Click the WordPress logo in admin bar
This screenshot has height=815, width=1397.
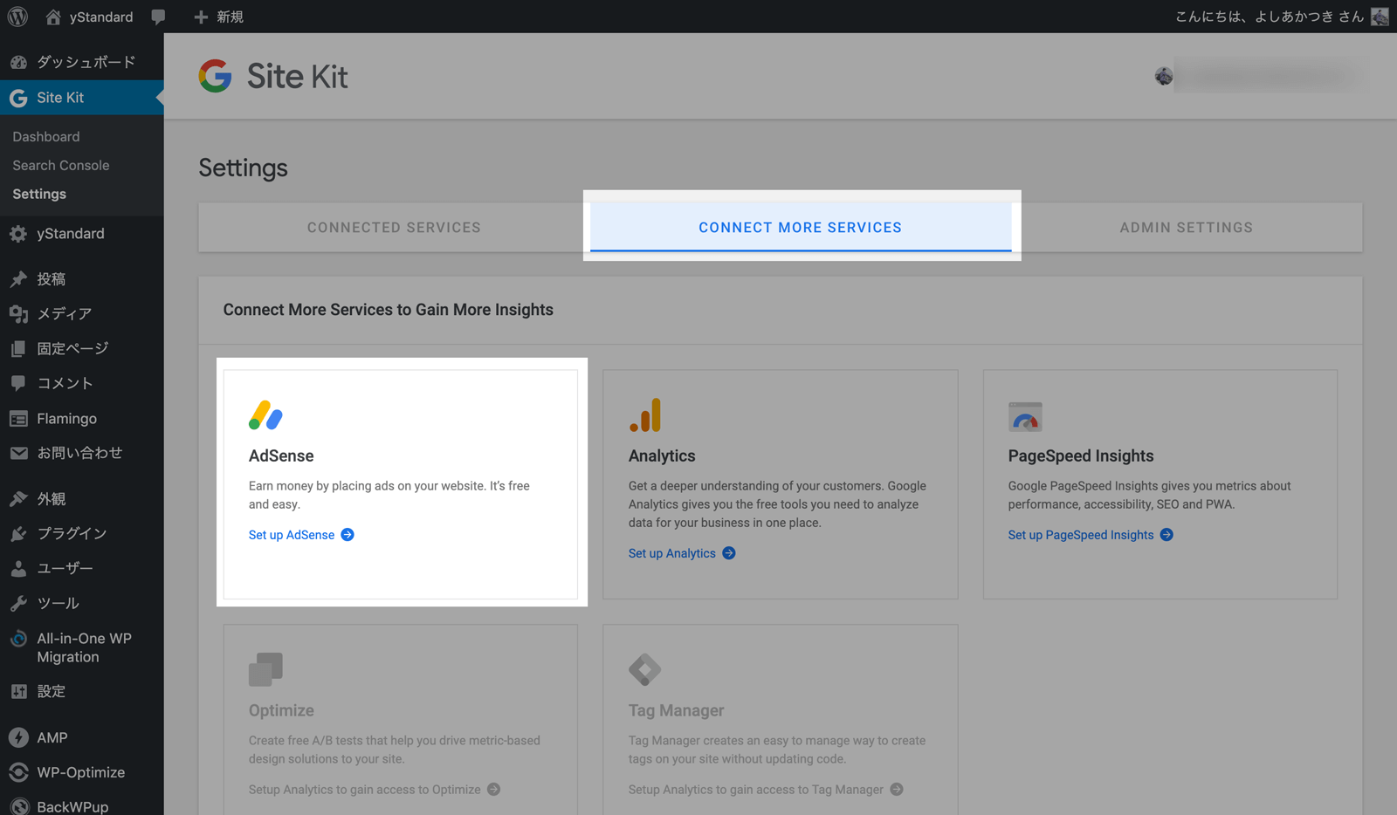[17, 17]
